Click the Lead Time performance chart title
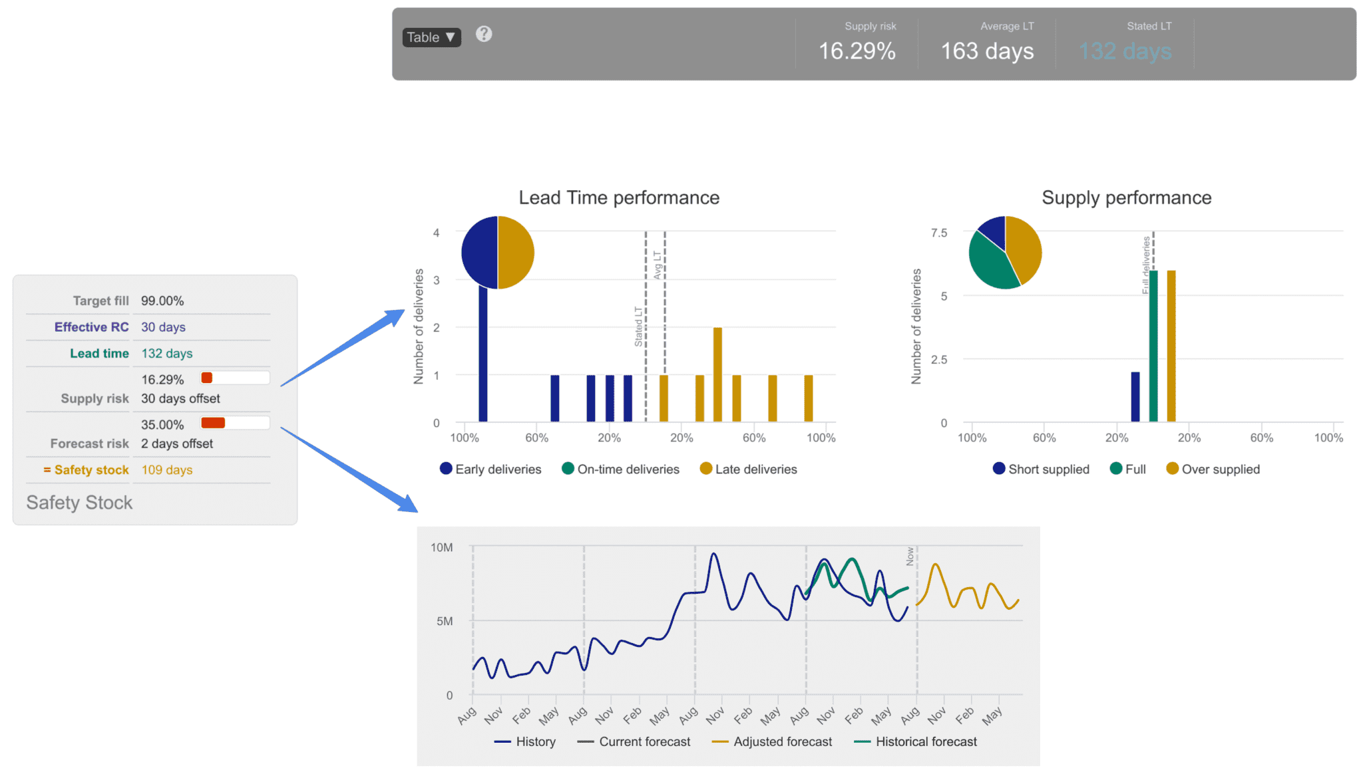The width and height of the screenshot is (1363, 776). click(x=619, y=197)
